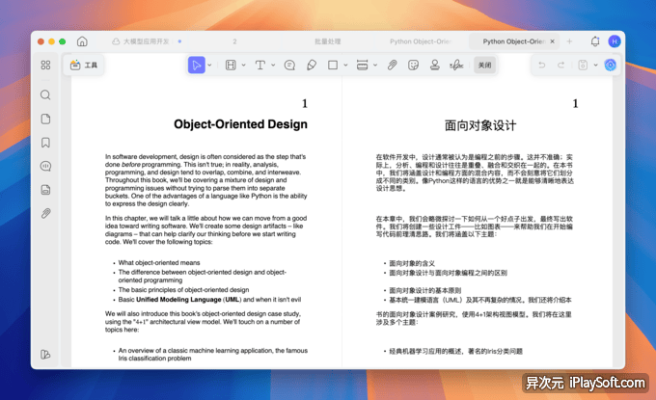This screenshot has height=400, width=656.
Task: Select the signature tool
Action: tap(456, 65)
